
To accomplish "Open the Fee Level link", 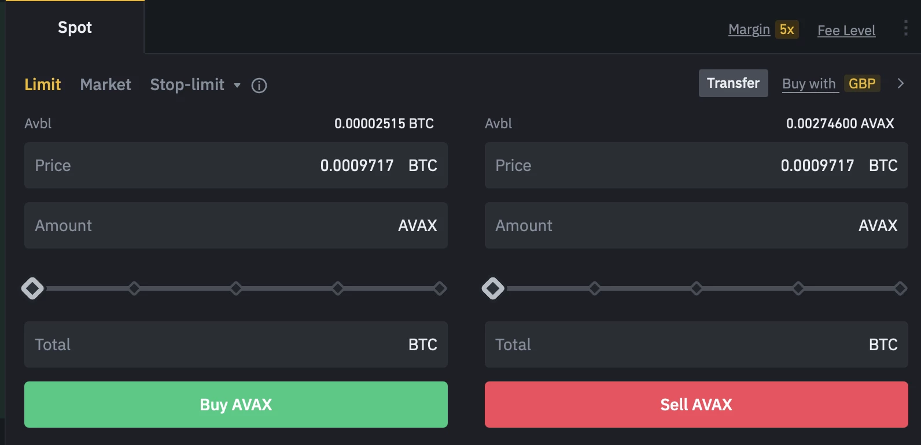I will pyautogui.click(x=846, y=30).
